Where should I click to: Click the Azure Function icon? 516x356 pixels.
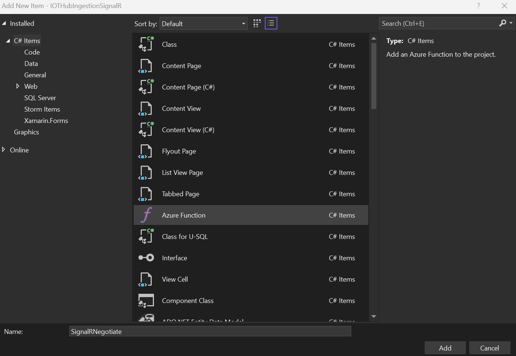(147, 215)
